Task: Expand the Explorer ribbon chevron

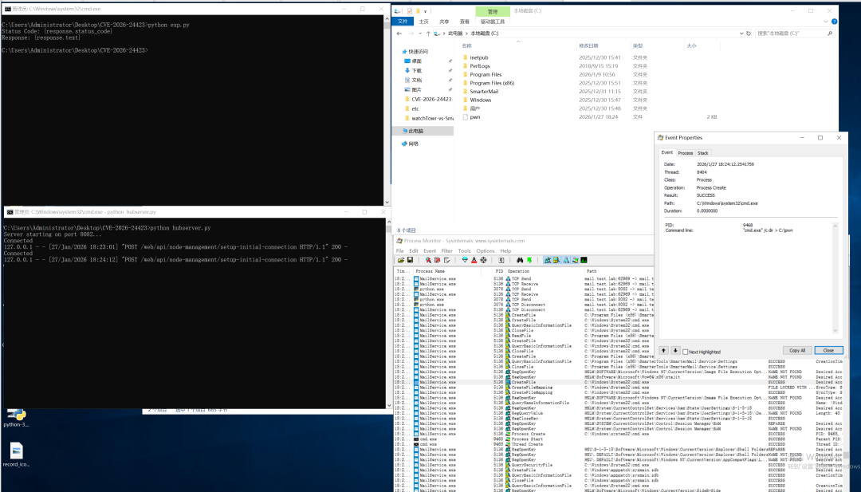Action: (x=826, y=22)
